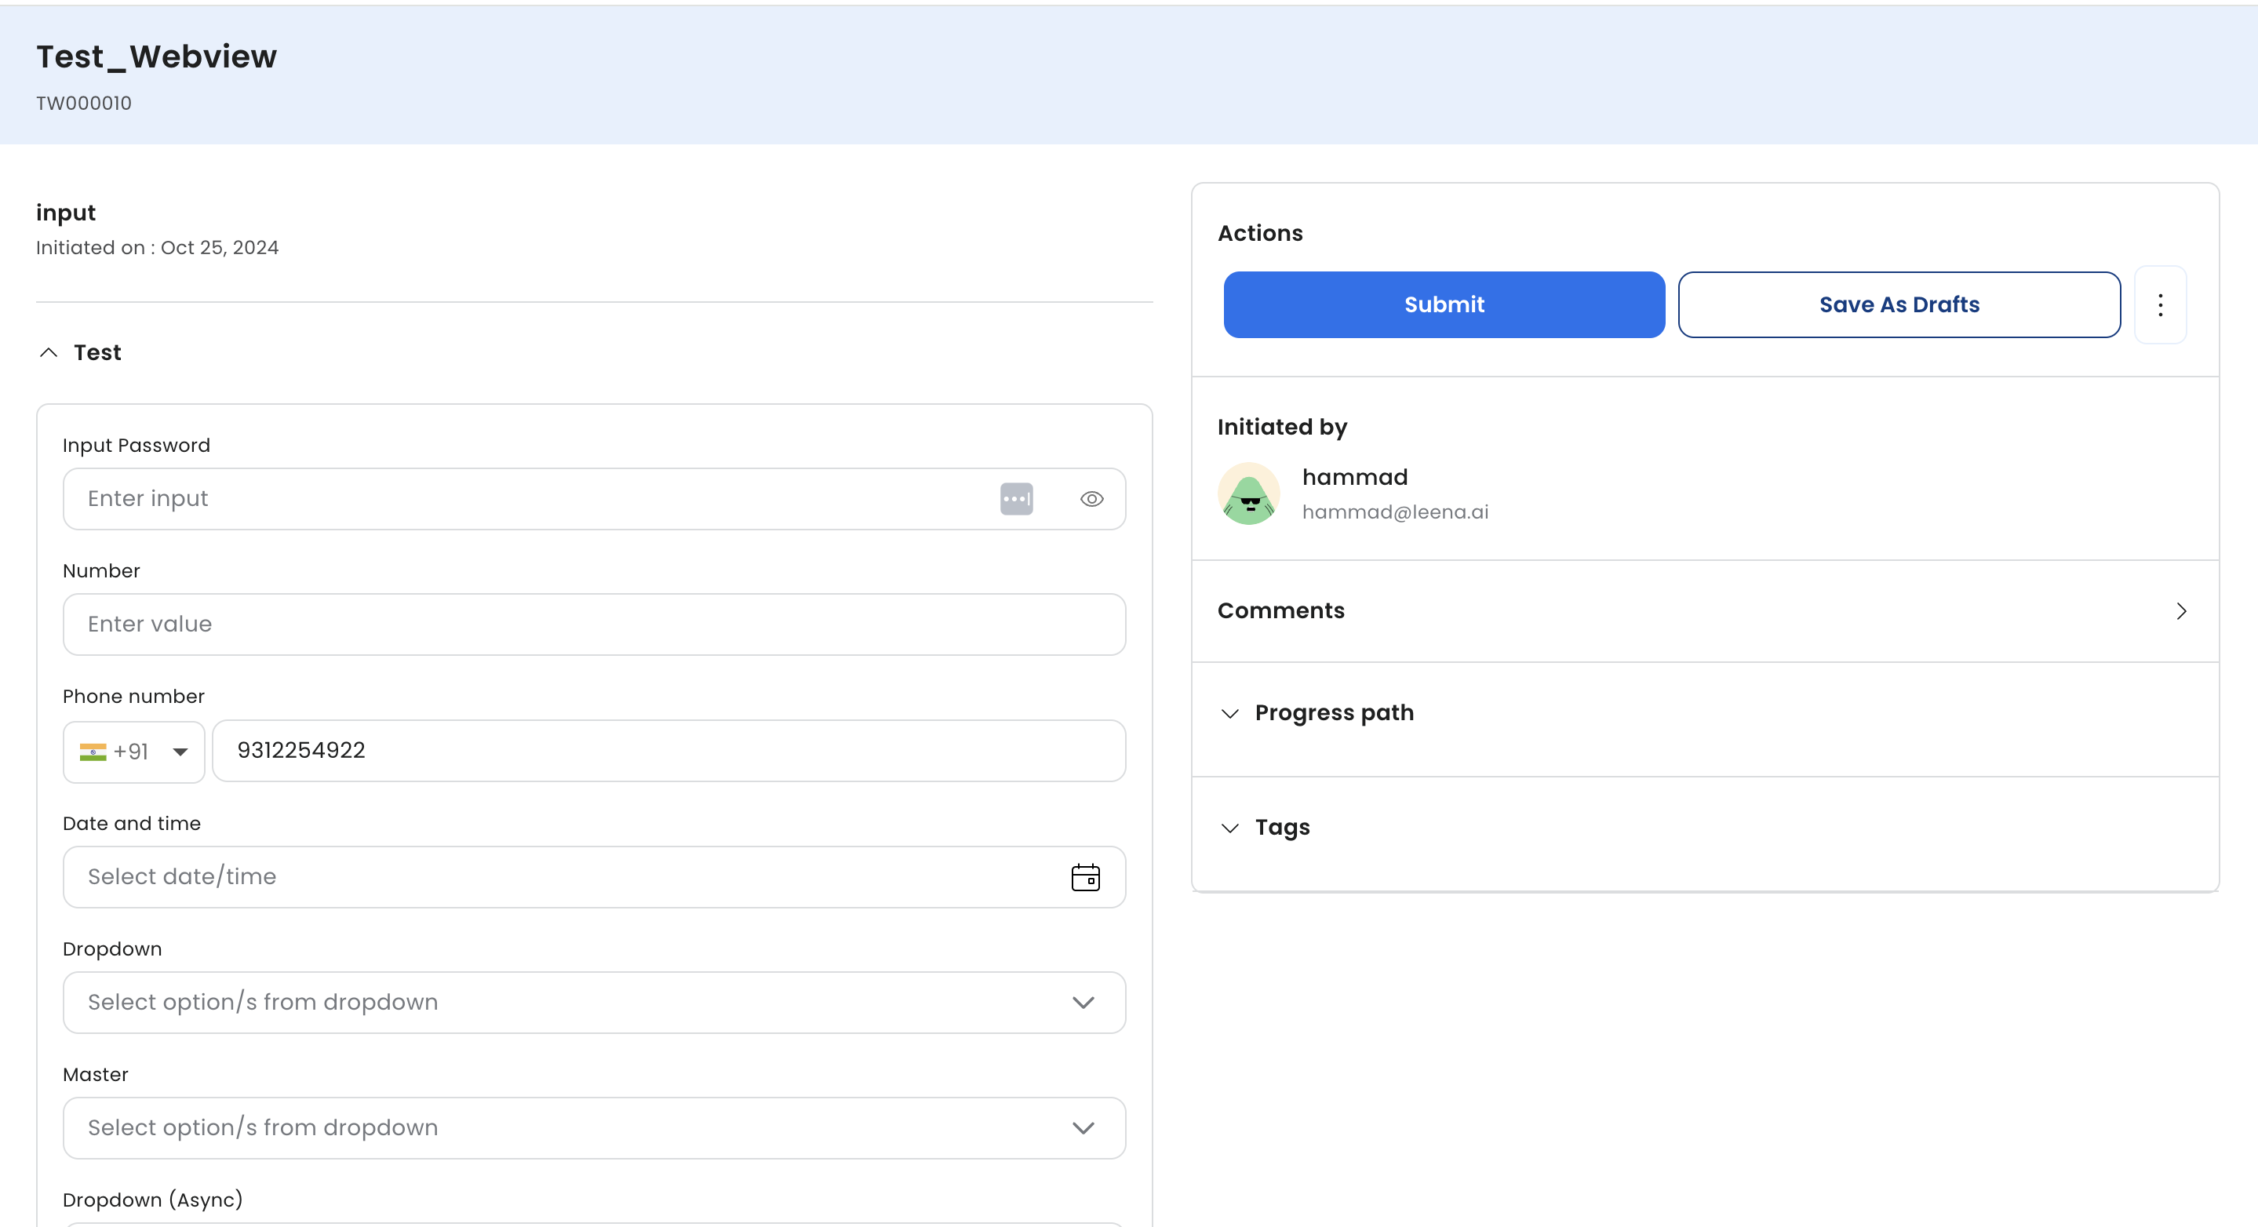Open the calendar picker icon
This screenshot has width=2258, height=1227.
(1085, 876)
